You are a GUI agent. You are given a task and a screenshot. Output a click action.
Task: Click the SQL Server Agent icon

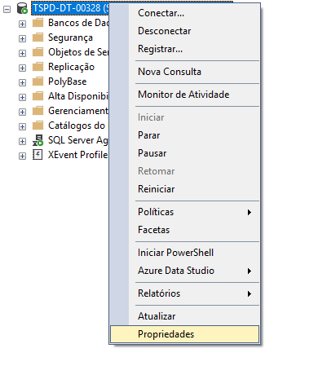point(38,140)
